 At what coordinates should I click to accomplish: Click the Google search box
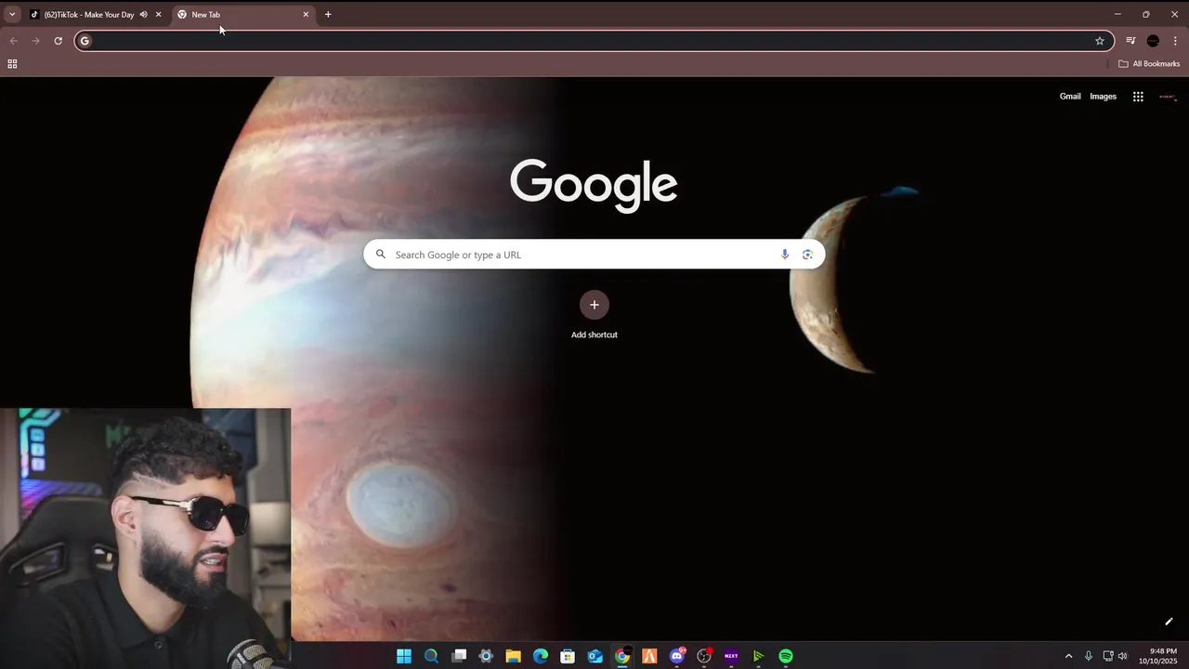[x=594, y=255]
